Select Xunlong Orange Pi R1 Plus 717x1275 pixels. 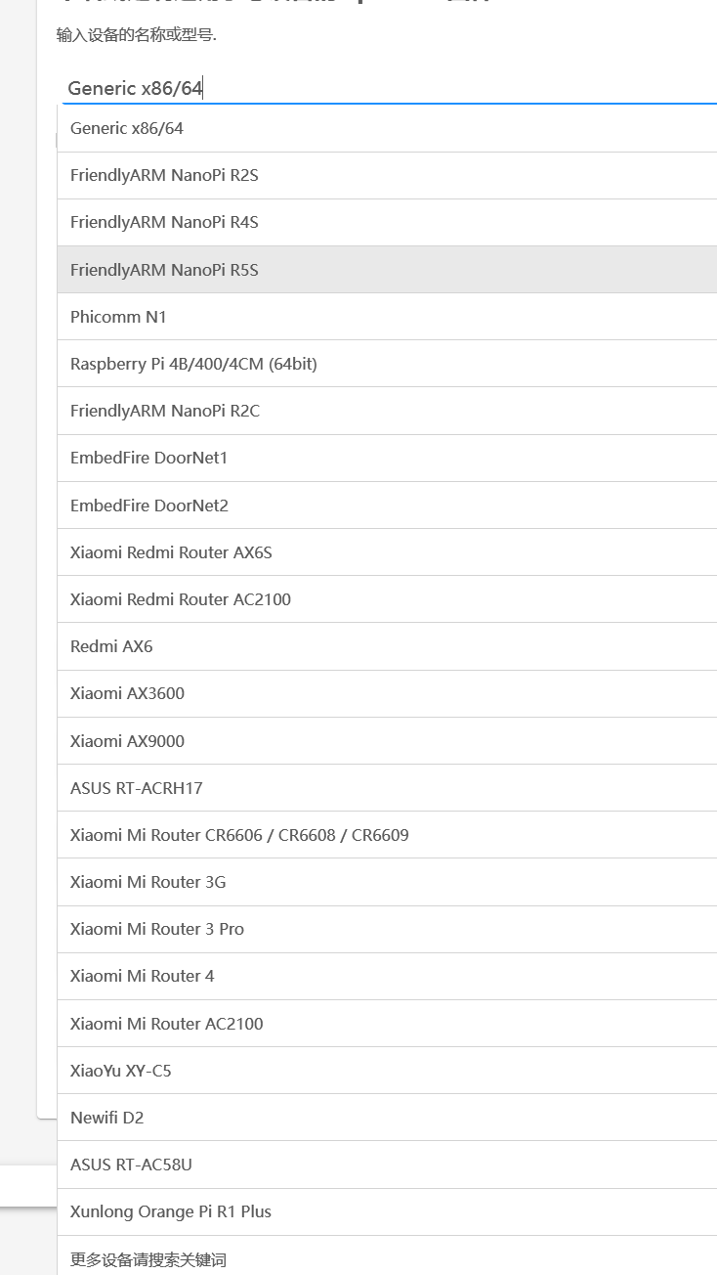point(171,1211)
